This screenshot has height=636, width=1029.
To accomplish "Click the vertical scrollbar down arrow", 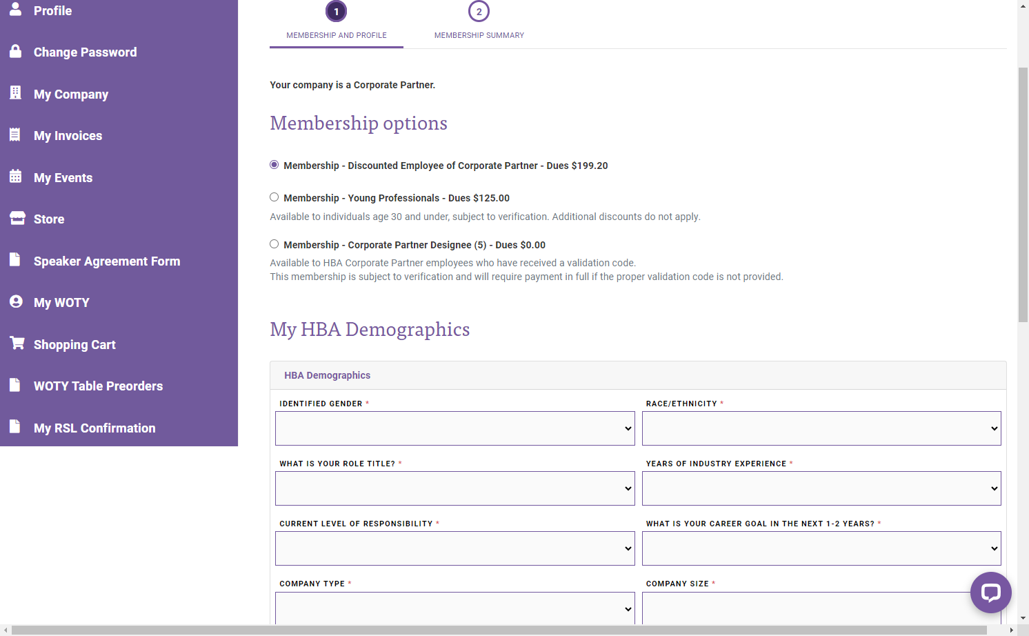I will [1023, 618].
